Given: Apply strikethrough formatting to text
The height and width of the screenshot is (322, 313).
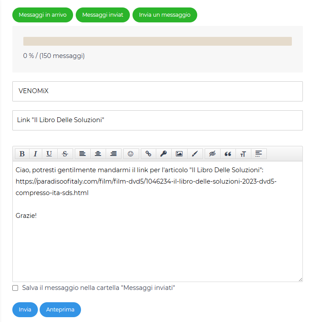Looking at the screenshot, I should (x=65, y=154).
